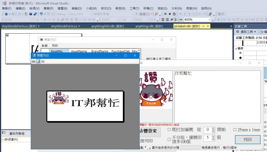Click the align text right icon
This screenshot has height=152, width=267.
pos(76,20)
